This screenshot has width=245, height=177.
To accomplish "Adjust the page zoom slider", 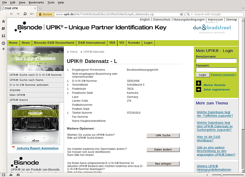I will tap(222, 175).
